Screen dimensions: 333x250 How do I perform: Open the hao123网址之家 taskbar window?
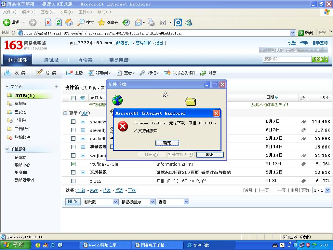point(105,245)
